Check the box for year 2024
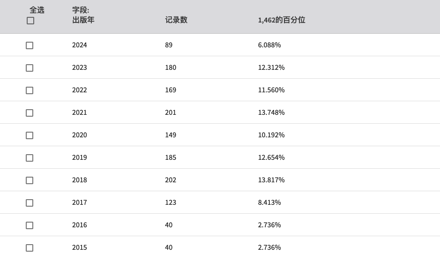This screenshot has height=254, width=440. point(30,45)
